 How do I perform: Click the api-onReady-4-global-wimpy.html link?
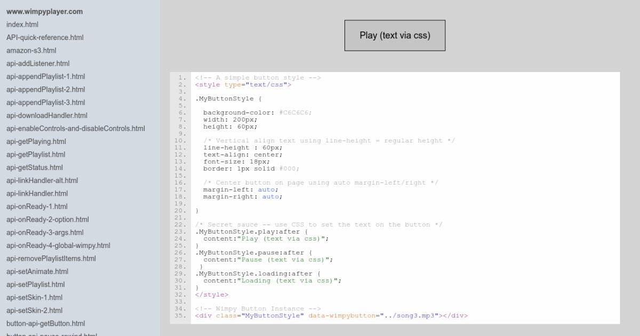58,245
